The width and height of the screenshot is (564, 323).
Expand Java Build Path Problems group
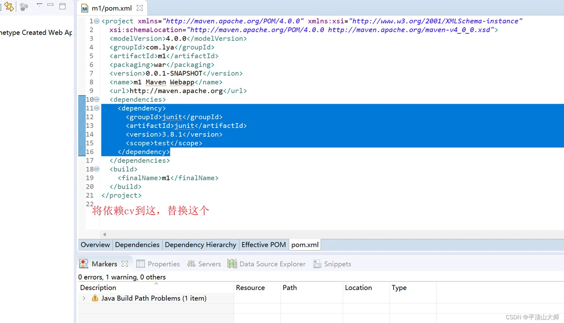84,298
